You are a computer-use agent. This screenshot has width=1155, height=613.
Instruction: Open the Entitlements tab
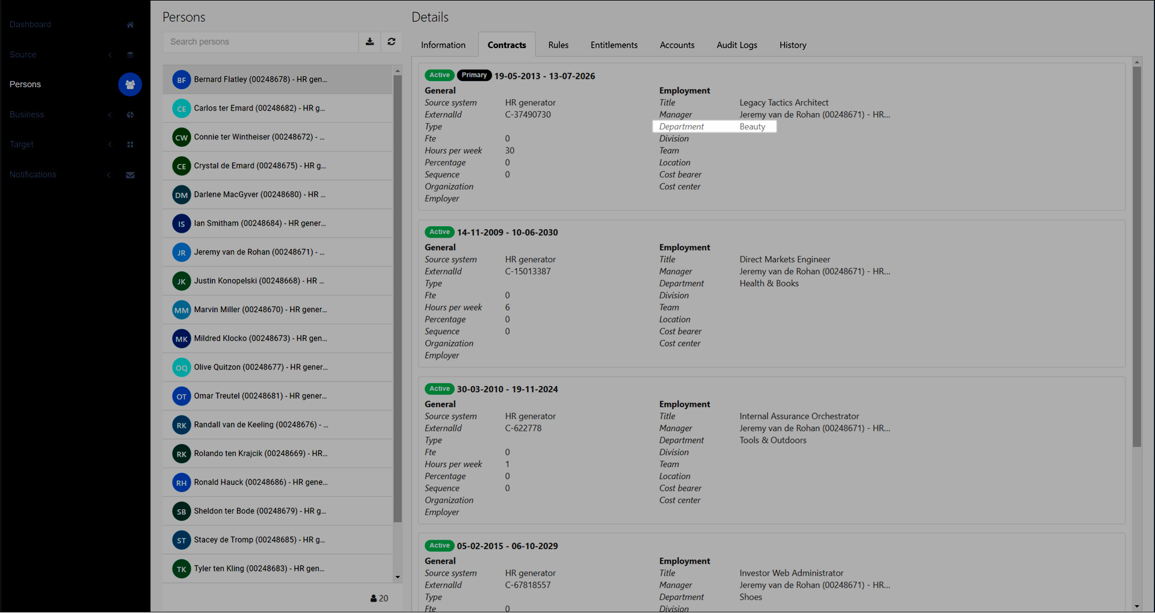(614, 45)
